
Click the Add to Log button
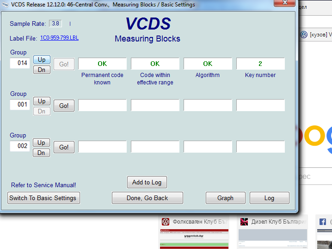(147, 182)
